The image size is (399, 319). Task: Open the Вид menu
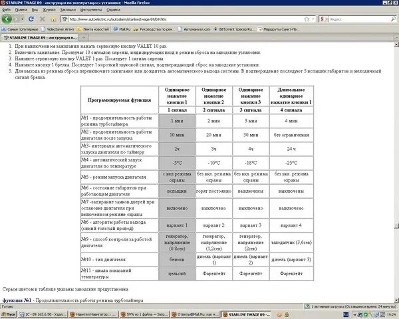pyautogui.click(x=35, y=10)
